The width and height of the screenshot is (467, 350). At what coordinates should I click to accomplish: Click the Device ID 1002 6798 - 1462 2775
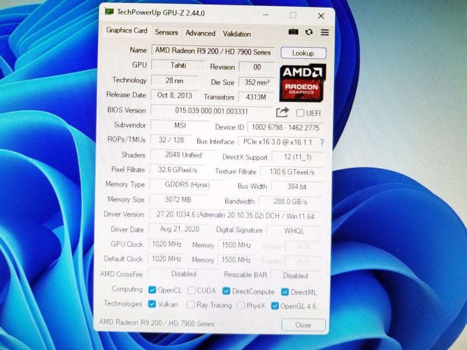coord(285,127)
